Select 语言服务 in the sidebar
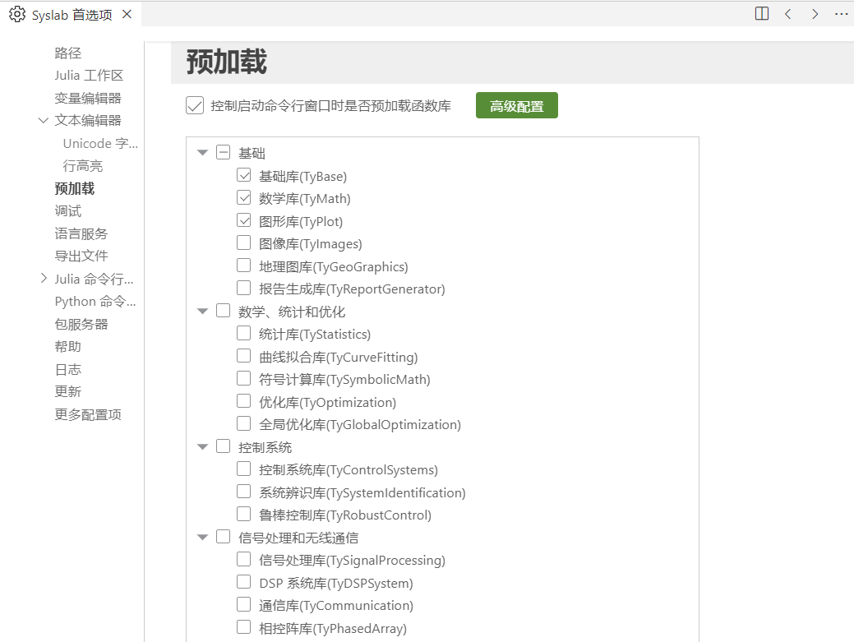This screenshot has width=854, height=642. pyautogui.click(x=81, y=233)
